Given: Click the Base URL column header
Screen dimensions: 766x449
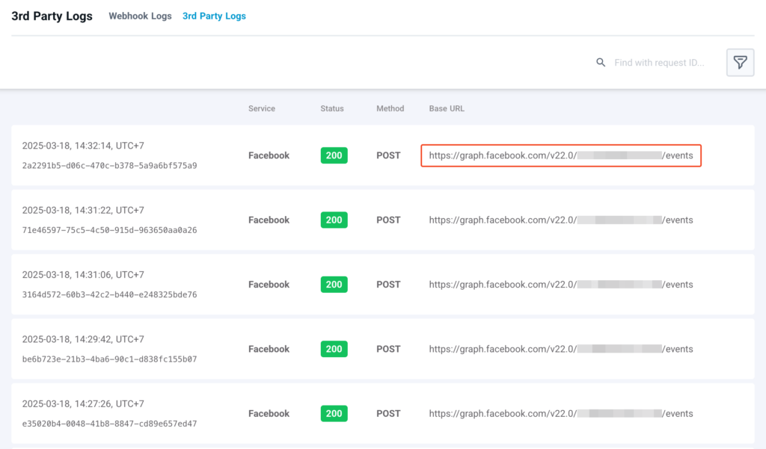Looking at the screenshot, I should (447, 108).
